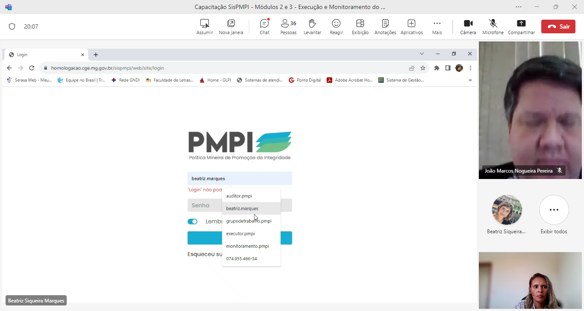Open a new browser tab
Viewport: 584px width, 311px height.
point(96,55)
